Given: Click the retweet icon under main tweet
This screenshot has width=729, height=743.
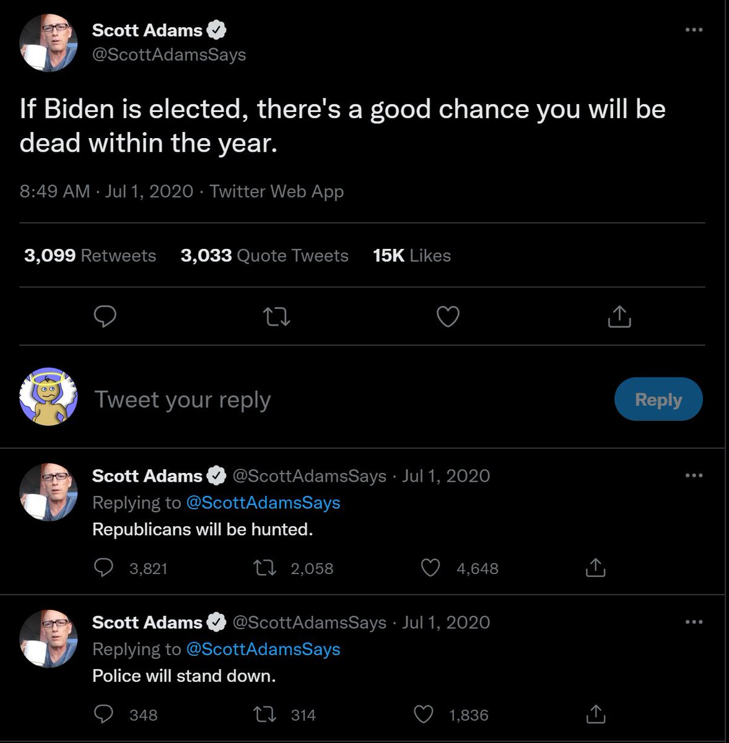Looking at the screenshot, I should (276, 317).
